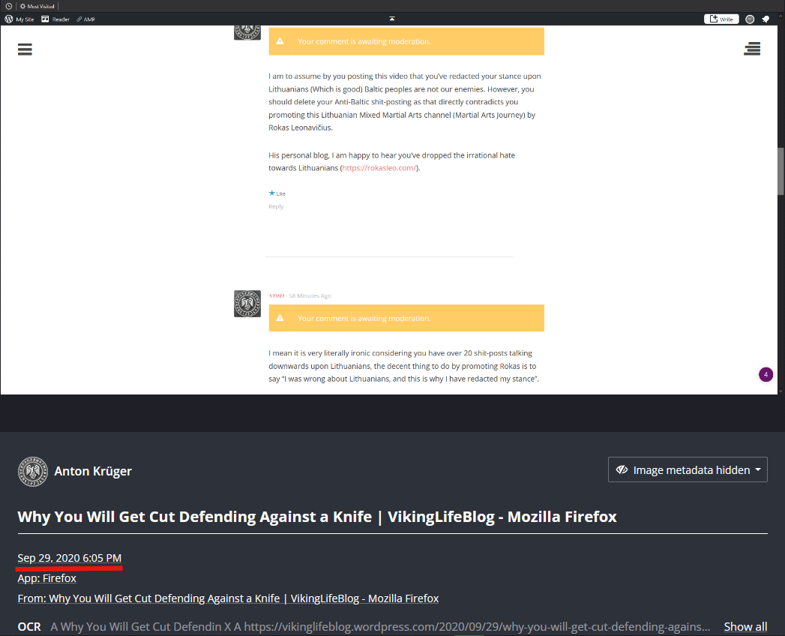This screenshot has height=636, width=785.
Task: Click the Write button
Action: (x=721, y=19)
